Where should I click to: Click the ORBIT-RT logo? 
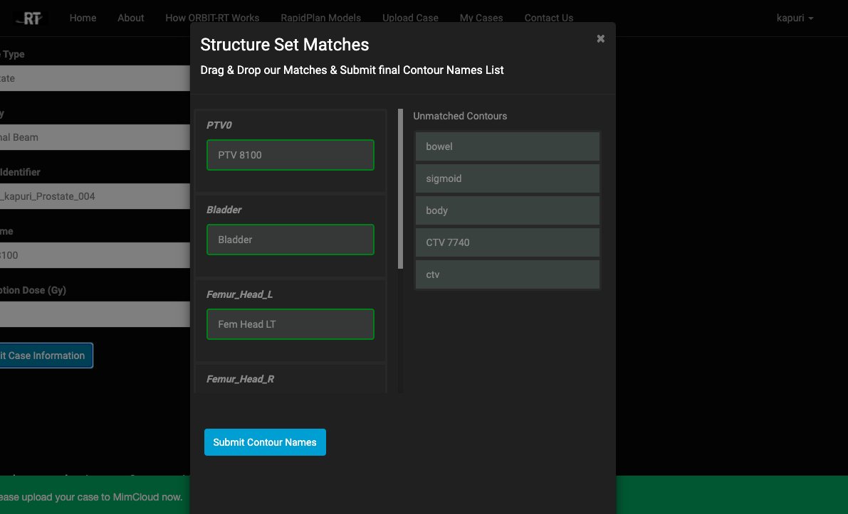[30, 18]
